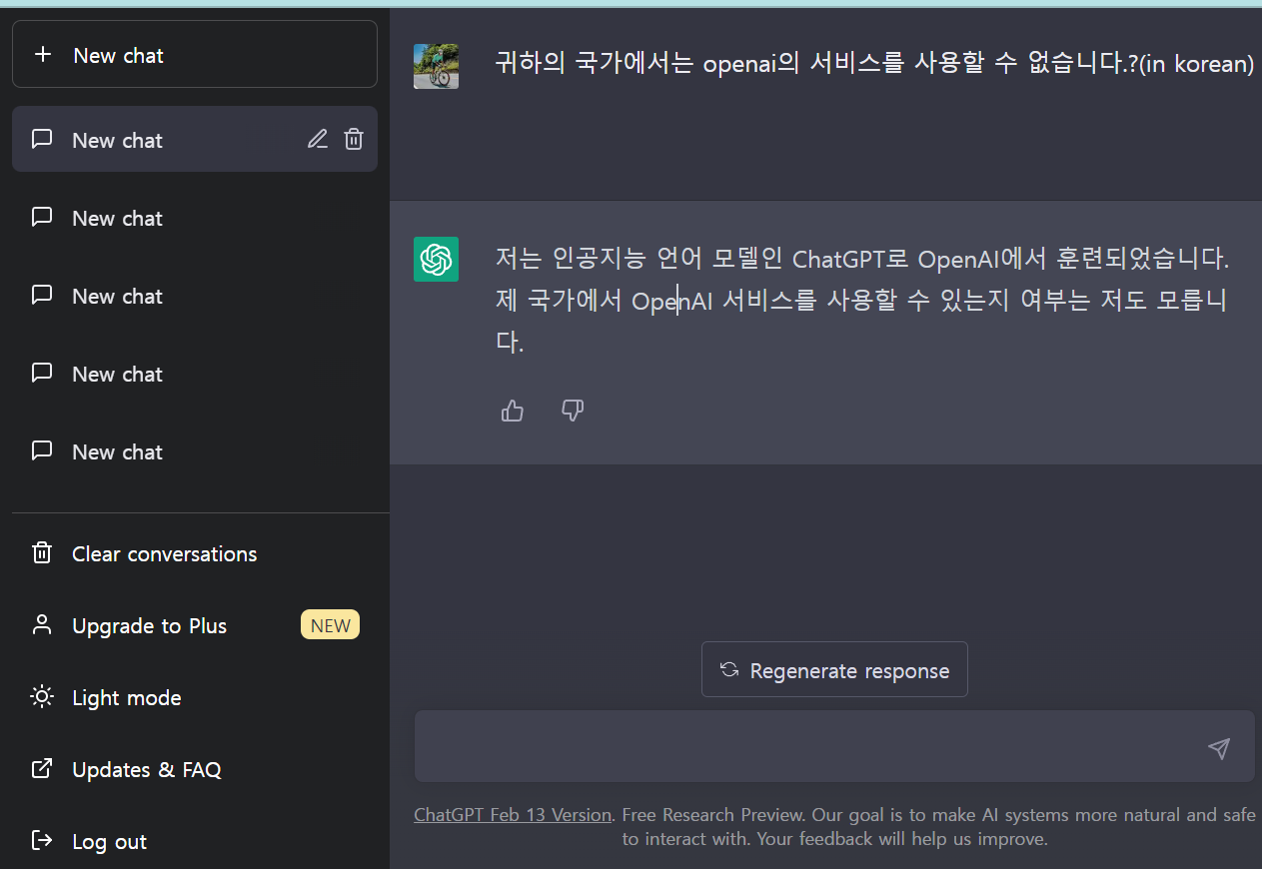Click the plus icon beside New chat

[x=43, y=55]
